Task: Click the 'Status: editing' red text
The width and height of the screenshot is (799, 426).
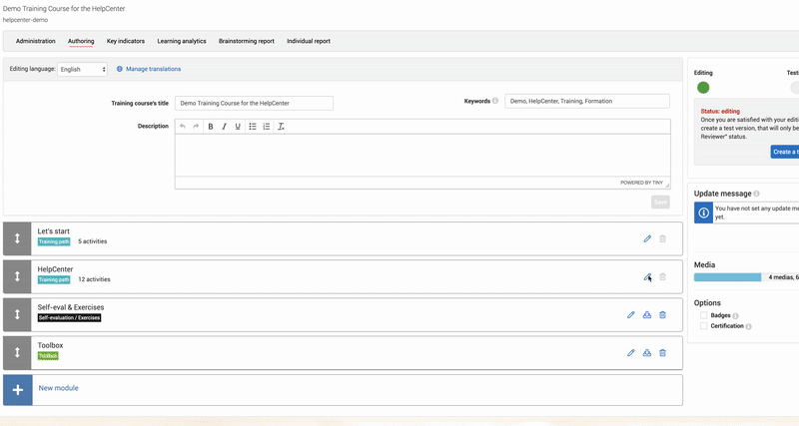Action: (720, 111)
